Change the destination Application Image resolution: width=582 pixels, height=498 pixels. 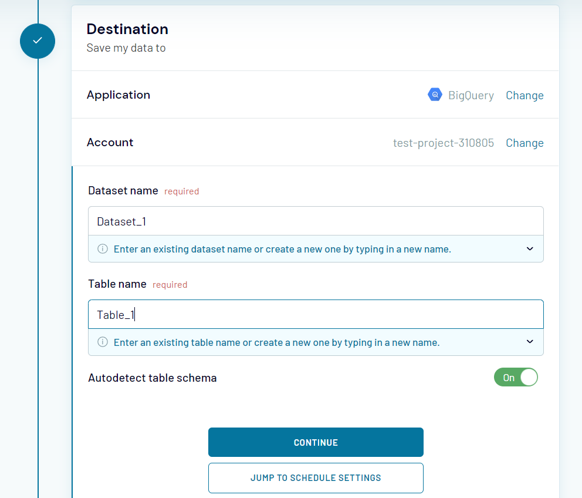525,95
